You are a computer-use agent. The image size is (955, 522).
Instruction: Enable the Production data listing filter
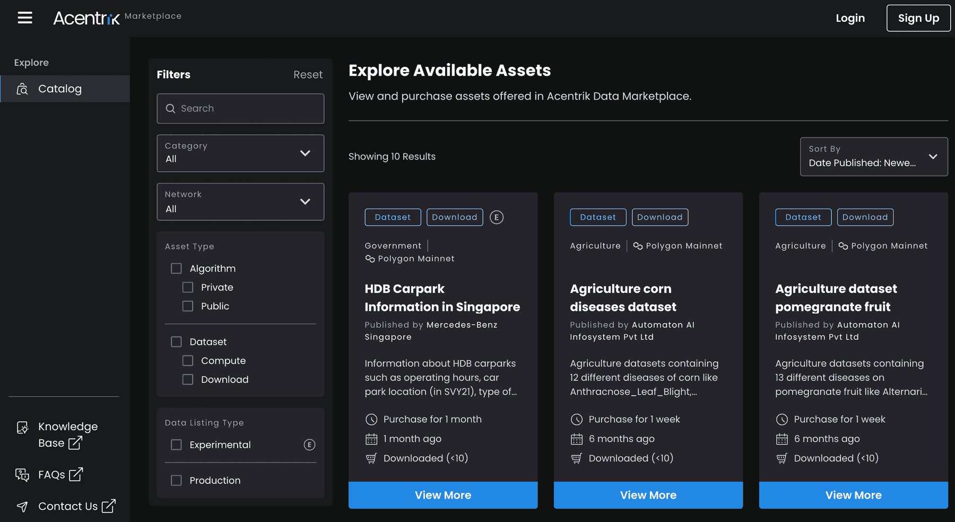pyautogui.click(x=177, y=480)
